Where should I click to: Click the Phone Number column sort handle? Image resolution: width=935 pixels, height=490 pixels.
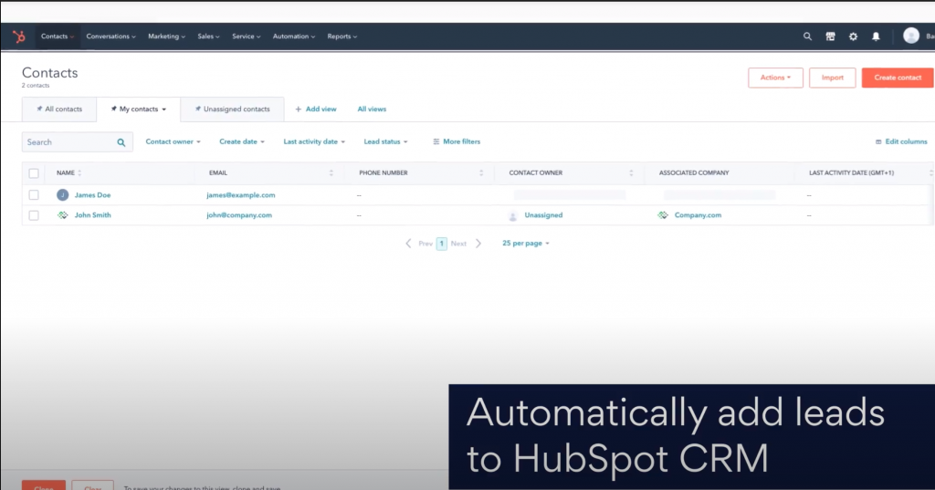[481, 172]
